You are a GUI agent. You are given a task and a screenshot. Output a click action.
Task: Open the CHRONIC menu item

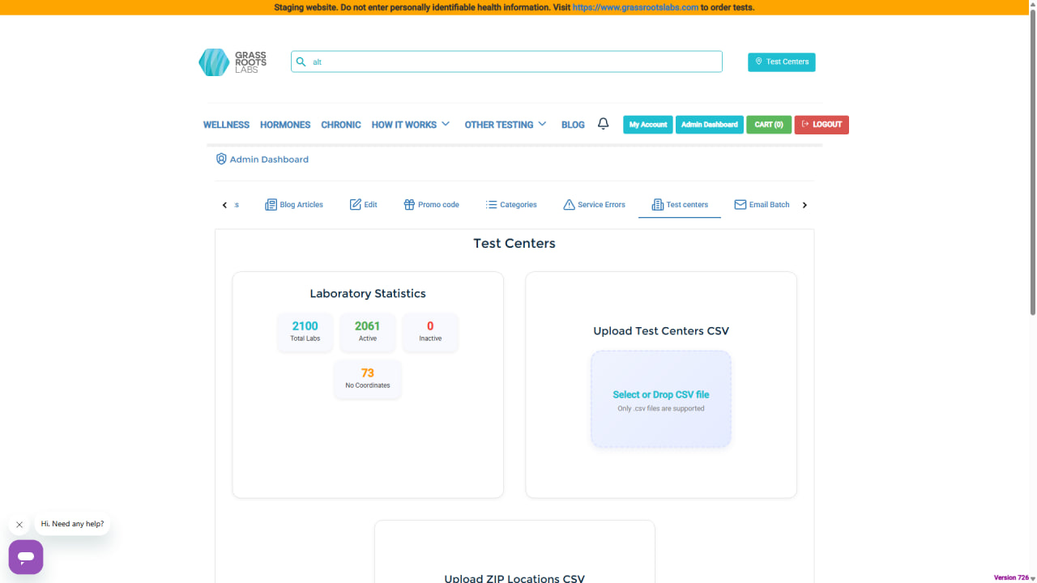(x=341, y=125)
